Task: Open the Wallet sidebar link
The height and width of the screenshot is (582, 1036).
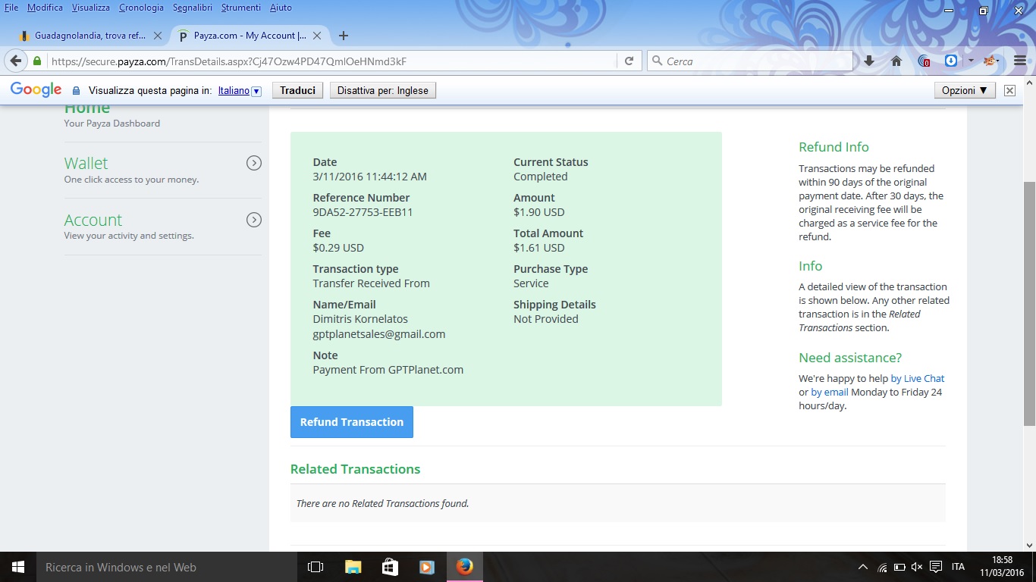Action: [x=86, y=163]
